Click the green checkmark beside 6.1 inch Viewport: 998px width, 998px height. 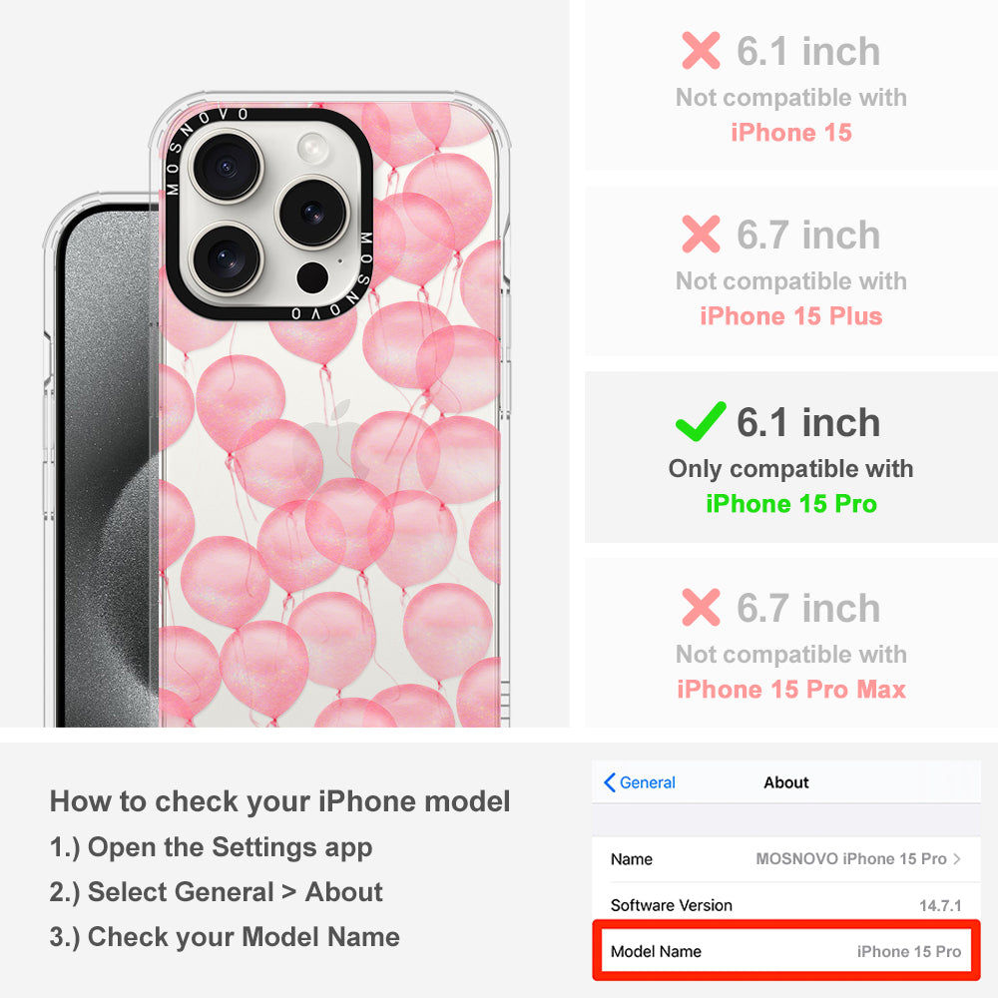tap(701, 422)
